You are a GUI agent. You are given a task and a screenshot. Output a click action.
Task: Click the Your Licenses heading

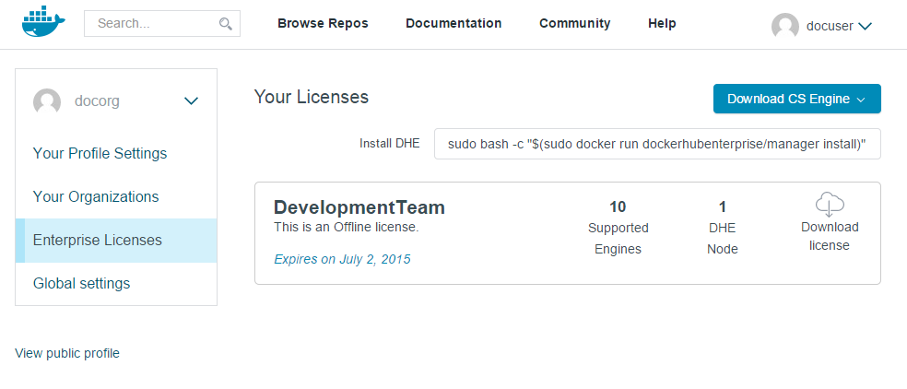click(312, 97)
